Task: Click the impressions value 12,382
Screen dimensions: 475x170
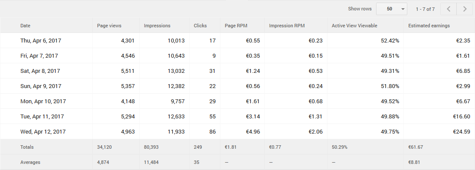Action: click(176, 86)
